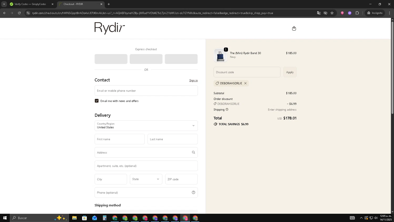Open Outlook from the taskbar
This screenshot has height=222, width=394.
pyautogui.click(x=95, y=218)
